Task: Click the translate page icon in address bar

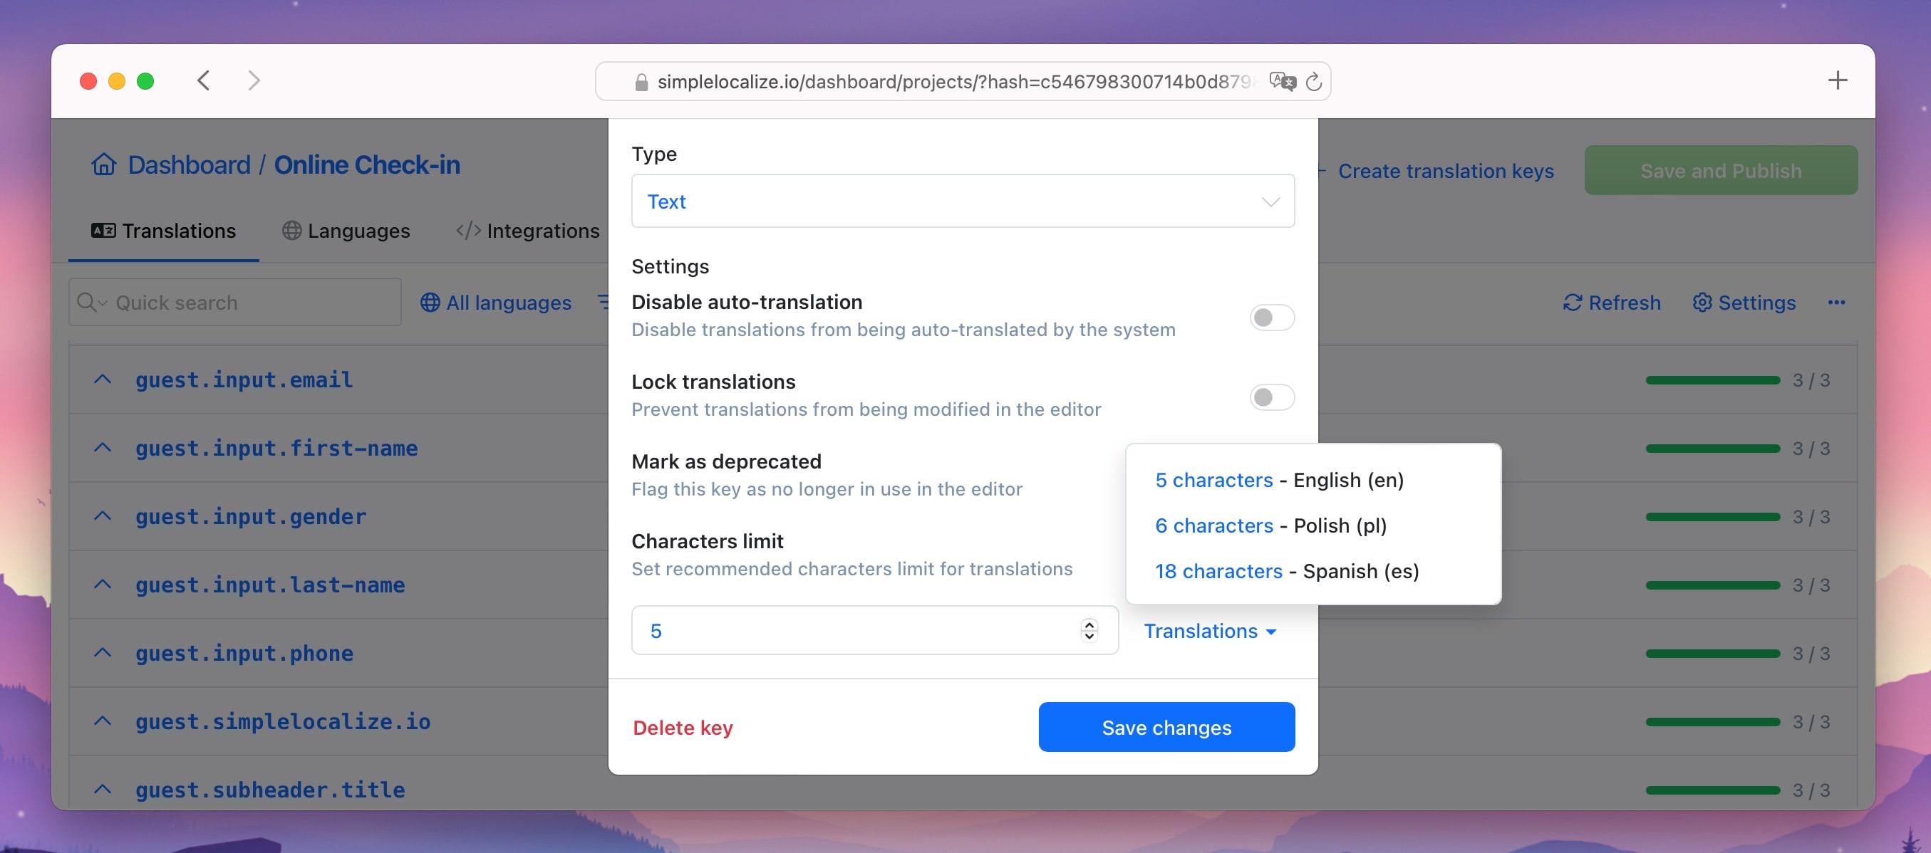Action: tap(1282, 81)
